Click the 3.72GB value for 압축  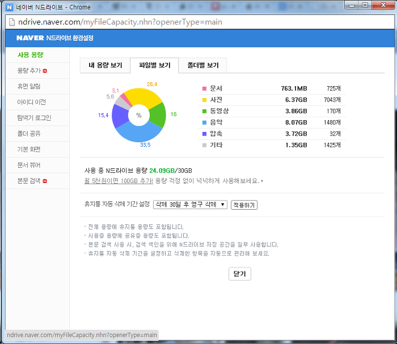[296, 134]
